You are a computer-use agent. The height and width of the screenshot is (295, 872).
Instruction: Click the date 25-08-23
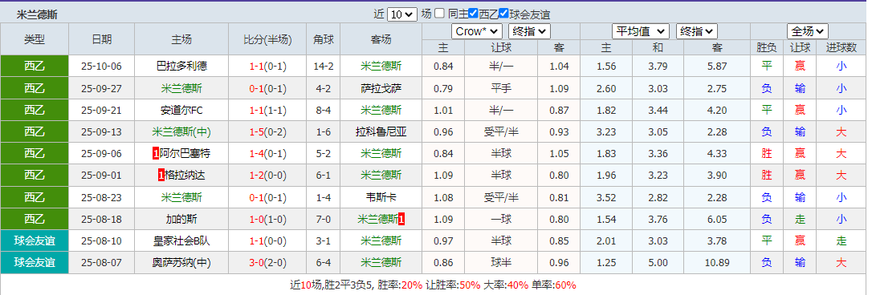[101, 198]
